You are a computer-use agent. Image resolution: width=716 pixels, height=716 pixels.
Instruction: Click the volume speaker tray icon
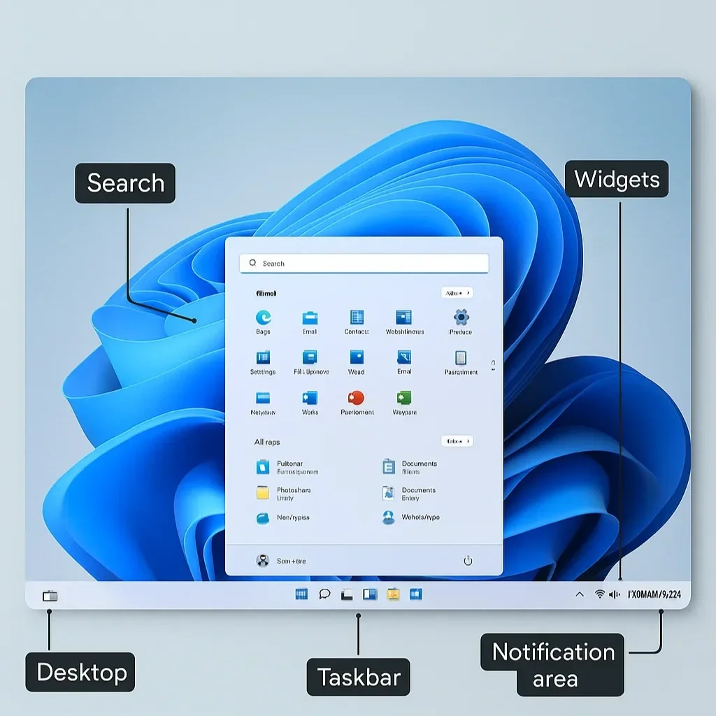pyautogui.click(x=615, y=594)
